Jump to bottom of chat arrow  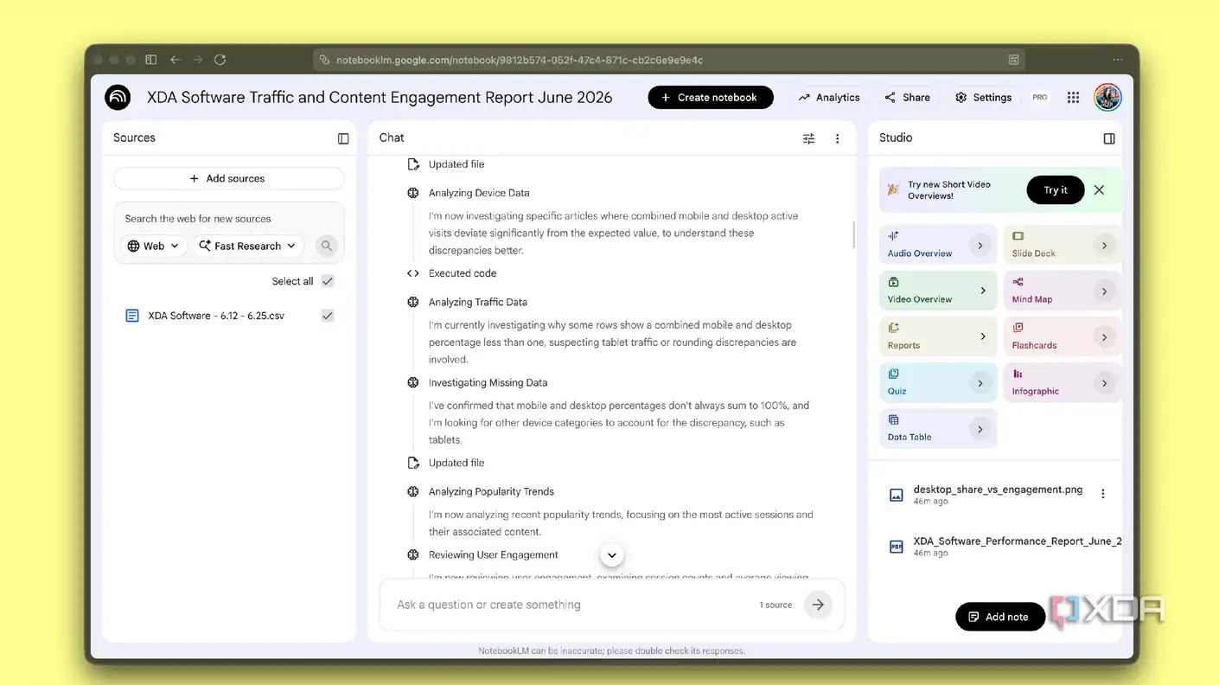coord(611,555)
